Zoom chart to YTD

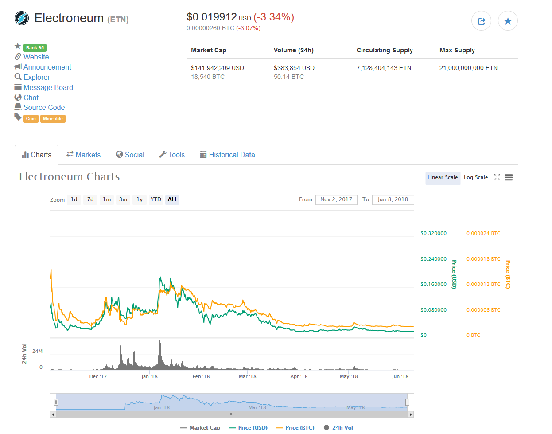point(156,199)
